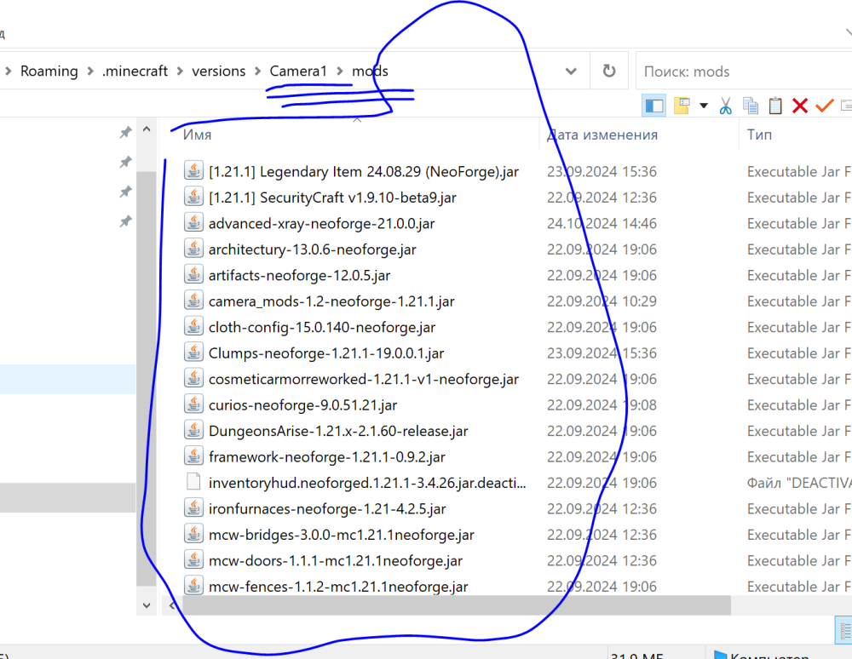852x659 pixels.
Task: Click type "Файл DEACTIVA..." cell
Action: pyautogui.click(x=799, y=483)
